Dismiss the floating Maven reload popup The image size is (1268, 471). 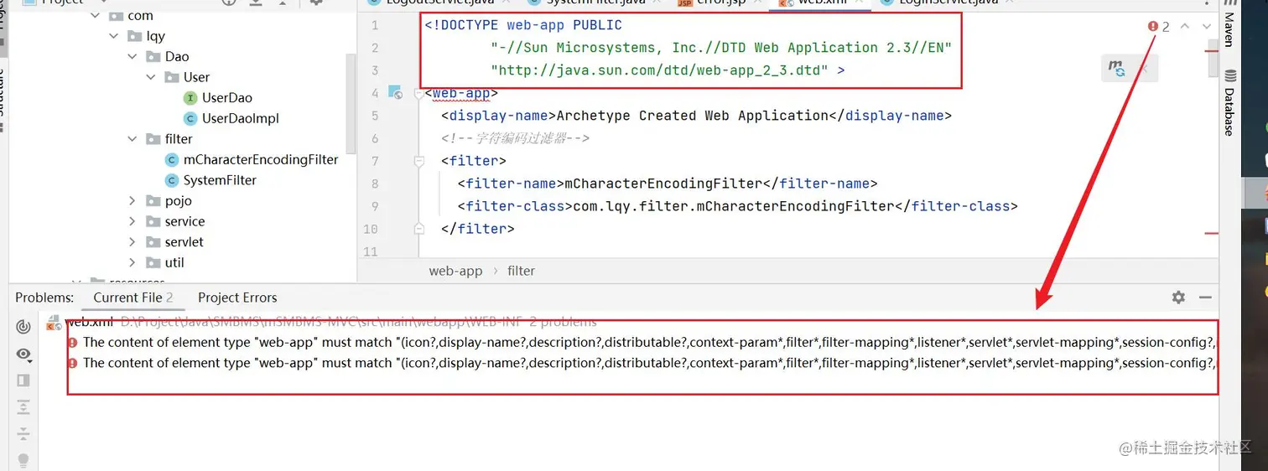click(x=1144, y=69)
